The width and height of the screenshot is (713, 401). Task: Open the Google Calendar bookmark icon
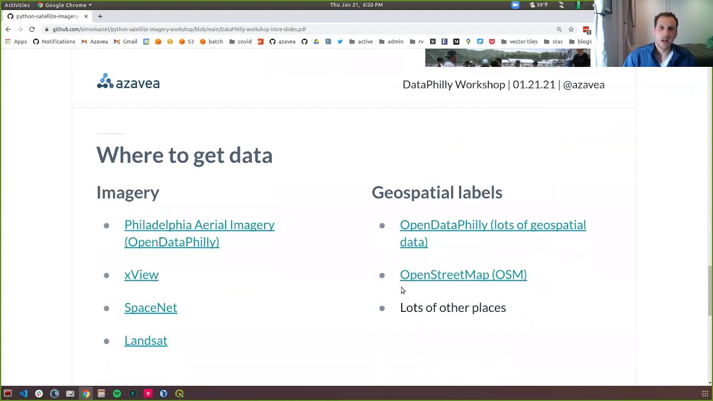click(x=146, y=41)
